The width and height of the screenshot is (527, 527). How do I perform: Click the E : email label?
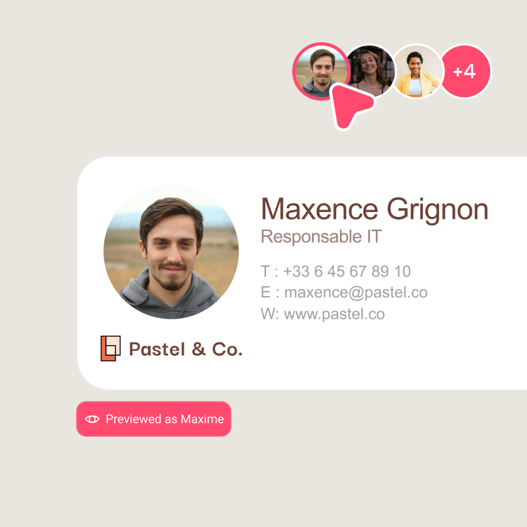[x=270, y=292]
